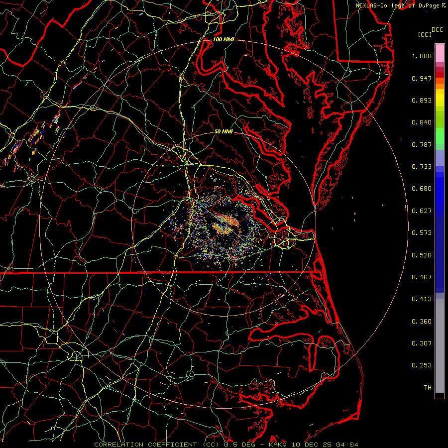
Task: Click the TH threshold label
Action: pos(428,388)
